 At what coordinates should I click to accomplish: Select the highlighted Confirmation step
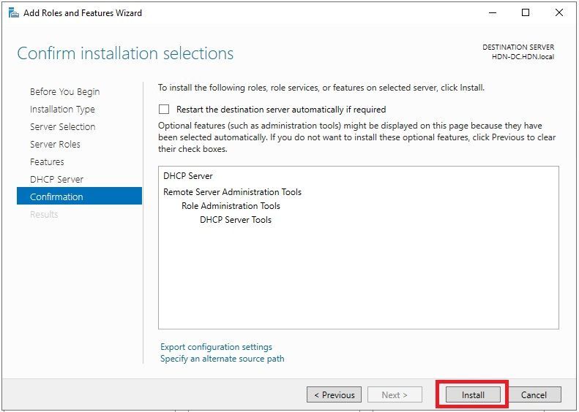tap(79, 197)
